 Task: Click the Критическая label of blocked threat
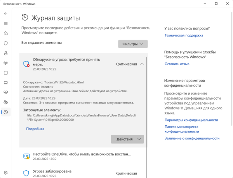coord(126,173)
